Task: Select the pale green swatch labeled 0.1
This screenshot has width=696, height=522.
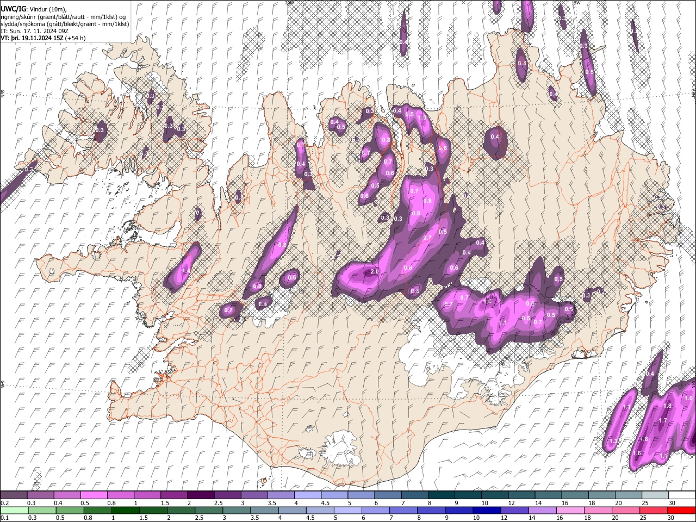Action: tap(14, 510)
